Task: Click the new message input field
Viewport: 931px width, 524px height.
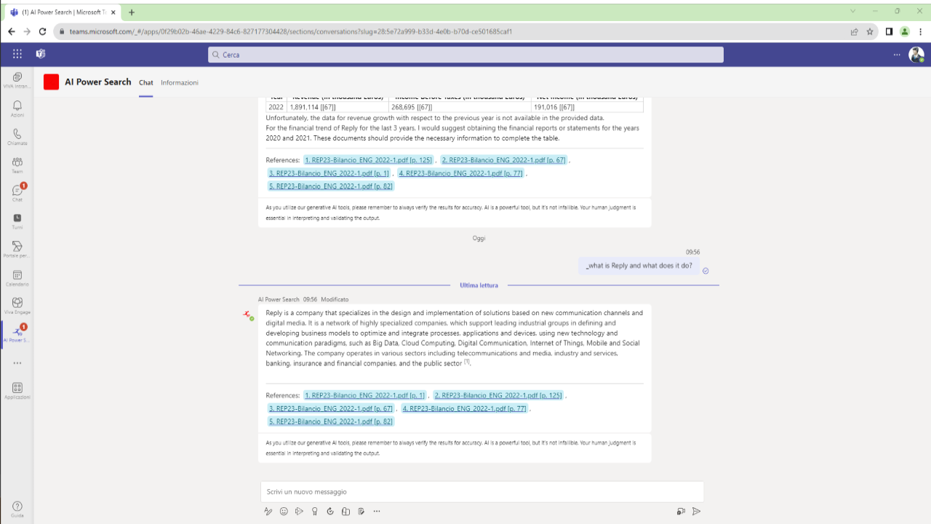Action: [x=482, y=492]
